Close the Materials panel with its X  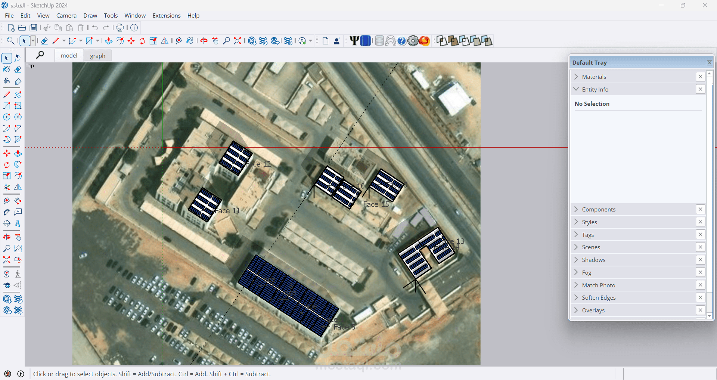pos(701,77)
